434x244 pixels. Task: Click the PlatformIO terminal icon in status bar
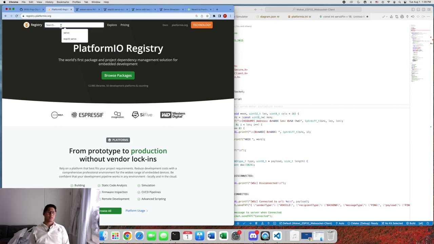coord(274,223)
